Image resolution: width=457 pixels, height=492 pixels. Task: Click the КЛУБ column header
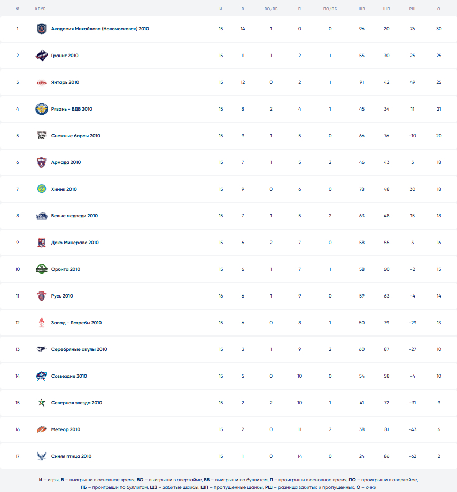point(40,10)
